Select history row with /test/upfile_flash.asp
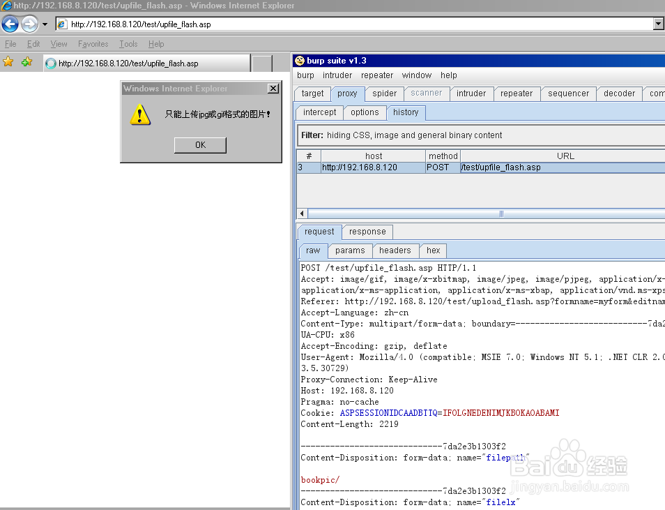The width and height of the screenshot is (665, 510). pyautogui.click(x=481, y=167)
